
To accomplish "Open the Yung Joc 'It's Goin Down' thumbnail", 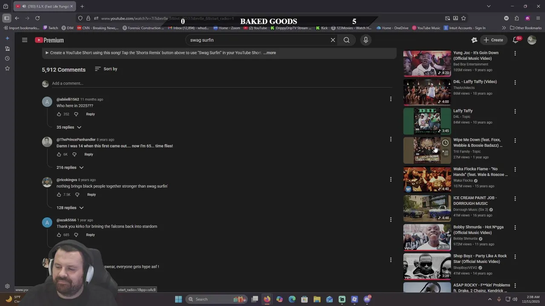I will [x=427, y=63].
